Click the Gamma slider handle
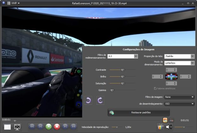This screenshot has height=133, width=197. (x=111, y=90)
